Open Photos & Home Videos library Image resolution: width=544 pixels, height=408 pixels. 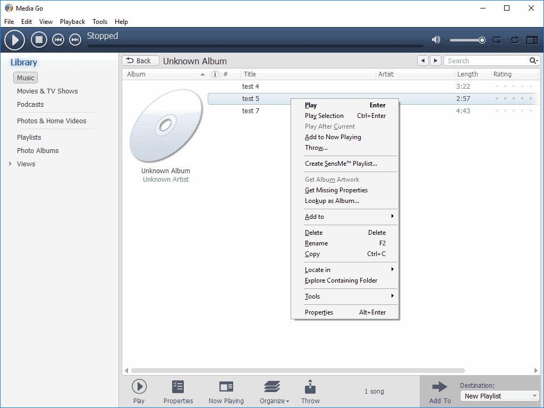point(52,121)
